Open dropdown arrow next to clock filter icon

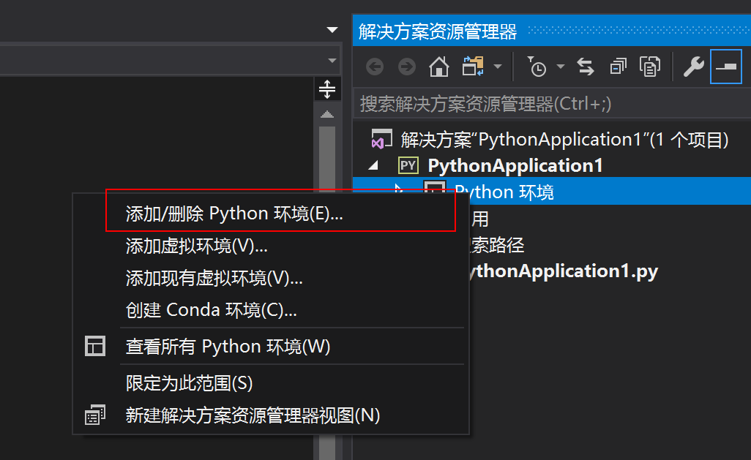[x=561, y=67]
